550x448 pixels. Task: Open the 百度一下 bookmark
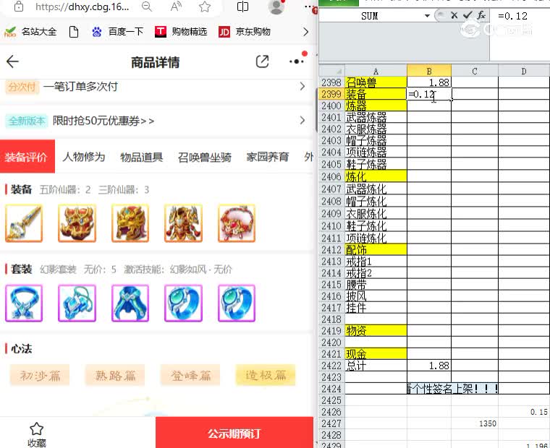click(x=117, y=32)
